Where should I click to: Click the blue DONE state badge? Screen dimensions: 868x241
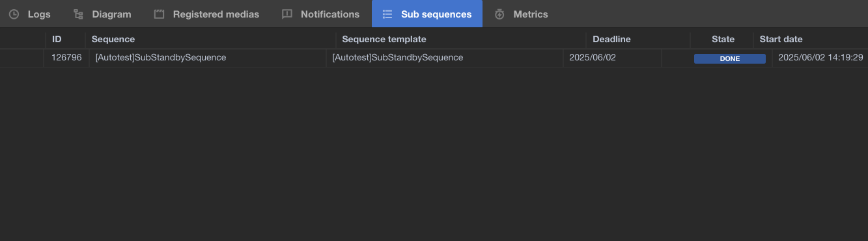[729, 58]
